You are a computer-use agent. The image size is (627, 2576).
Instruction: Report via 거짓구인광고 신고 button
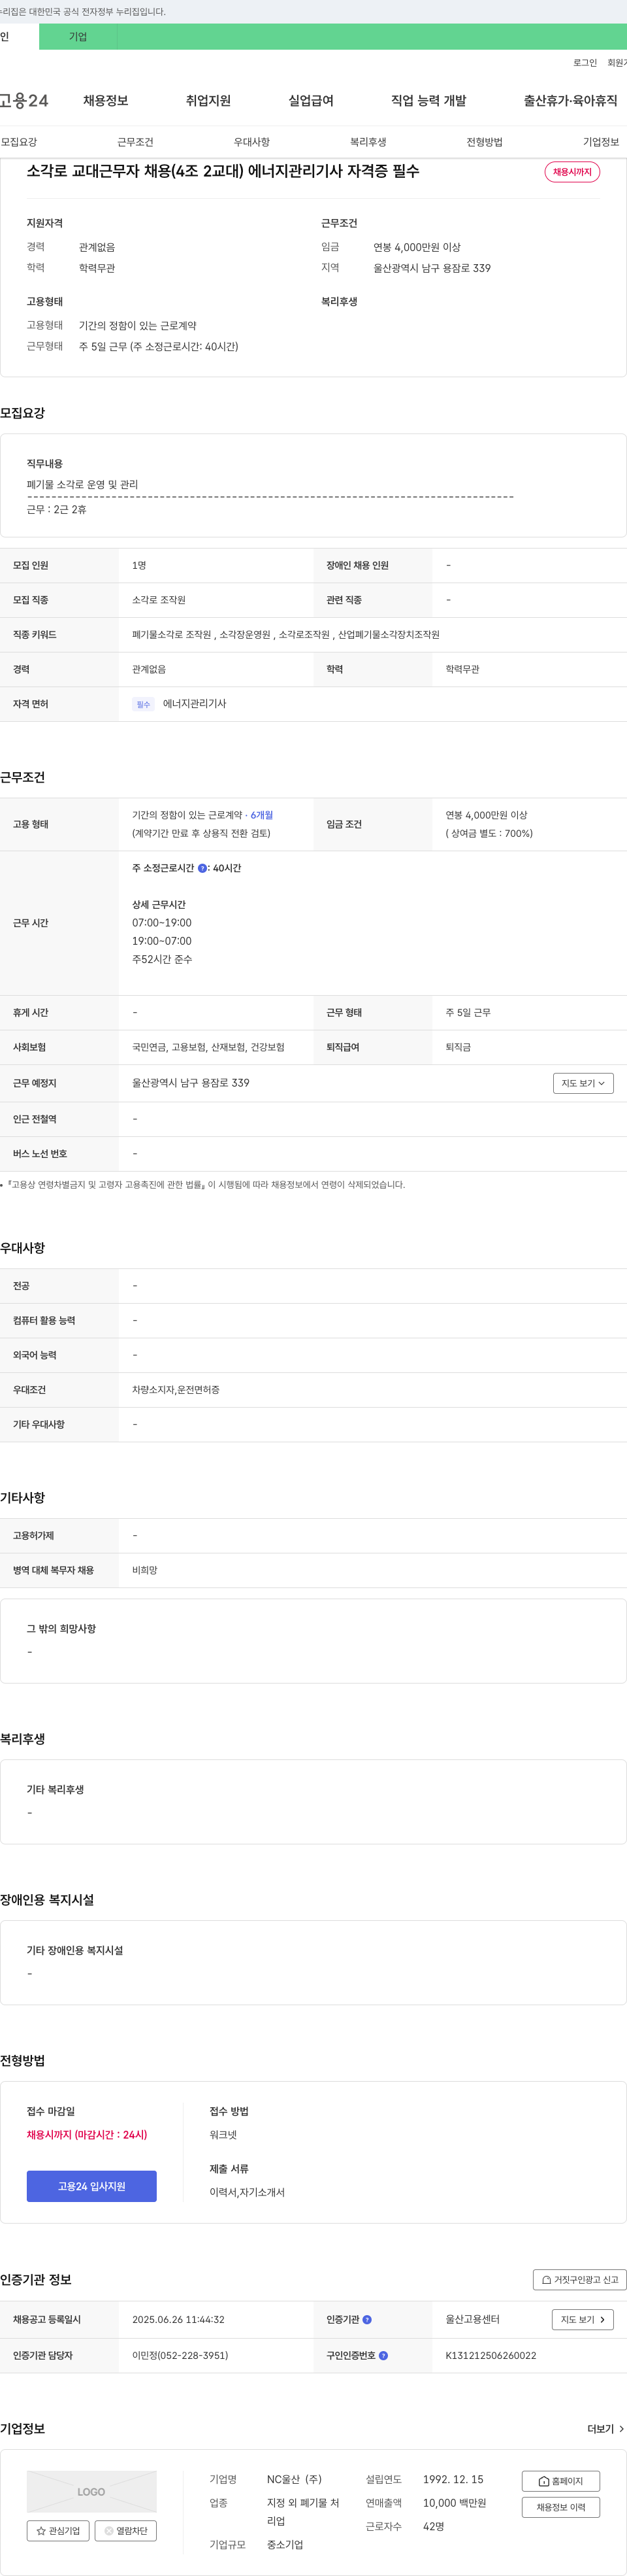(x=579, y=2280)
